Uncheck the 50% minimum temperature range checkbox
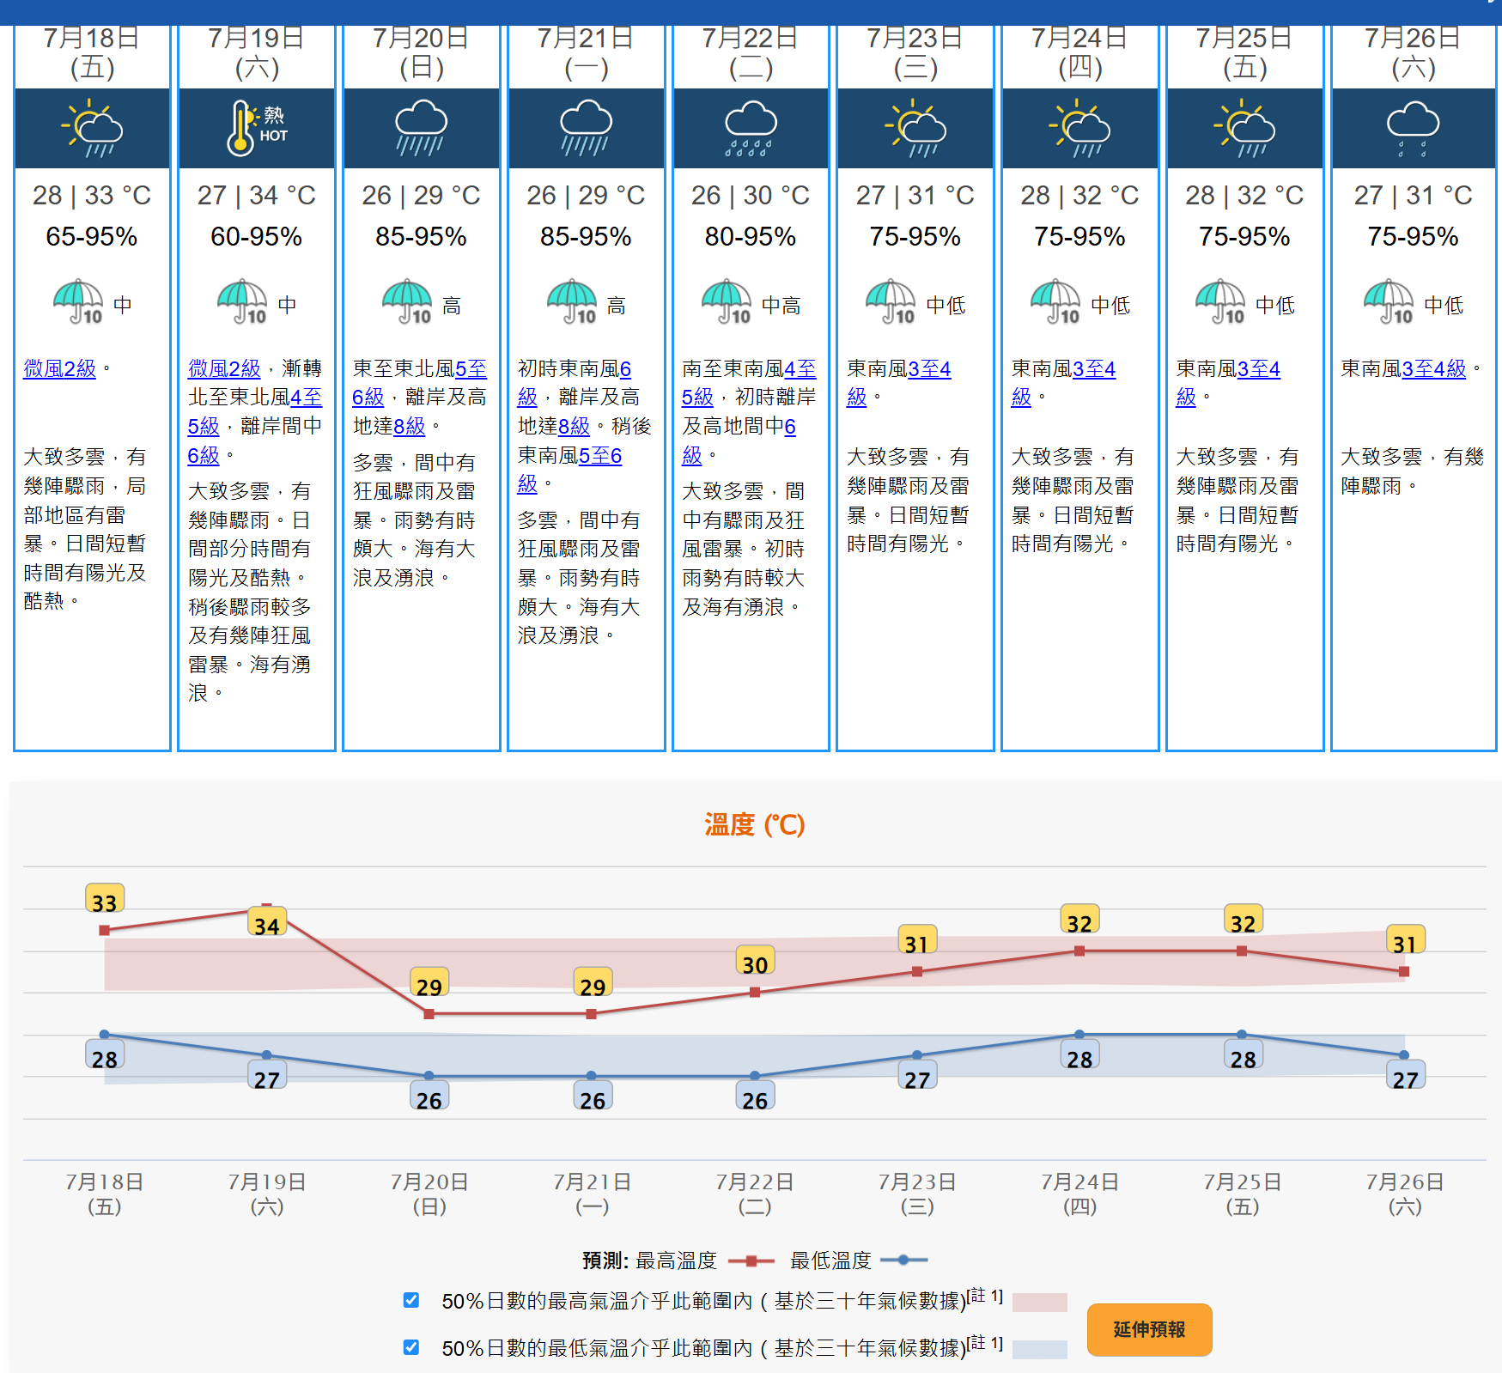Viewport: 1502px width, 1373px height. pos(411,1346)
